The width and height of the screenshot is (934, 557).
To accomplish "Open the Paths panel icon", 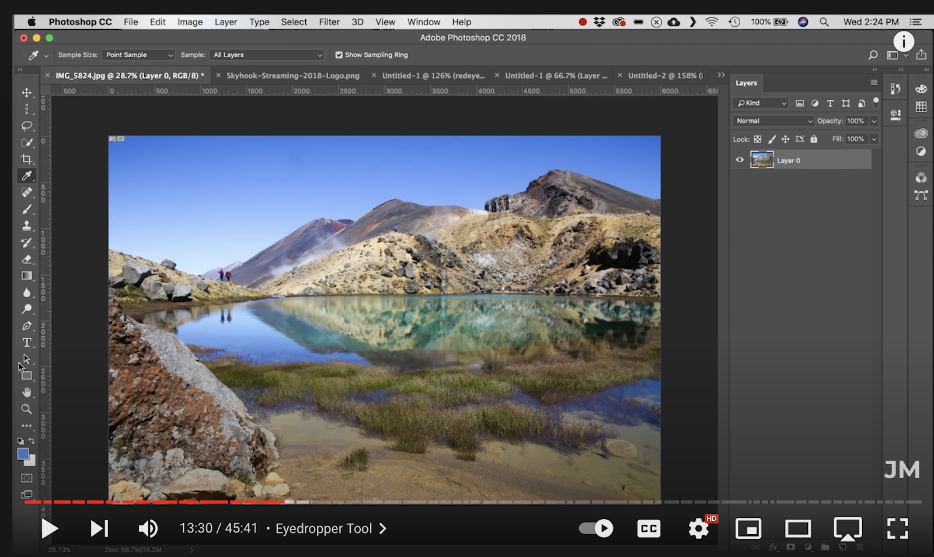I will (921, 195).
